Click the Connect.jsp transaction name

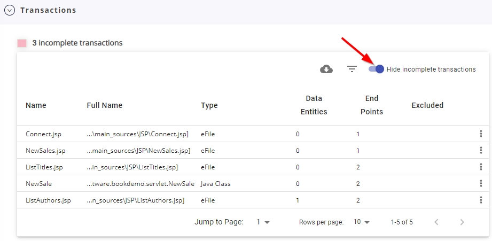(43, 134)
